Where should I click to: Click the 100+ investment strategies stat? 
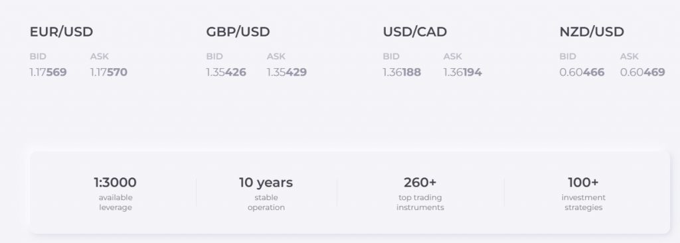pos(583,193)
